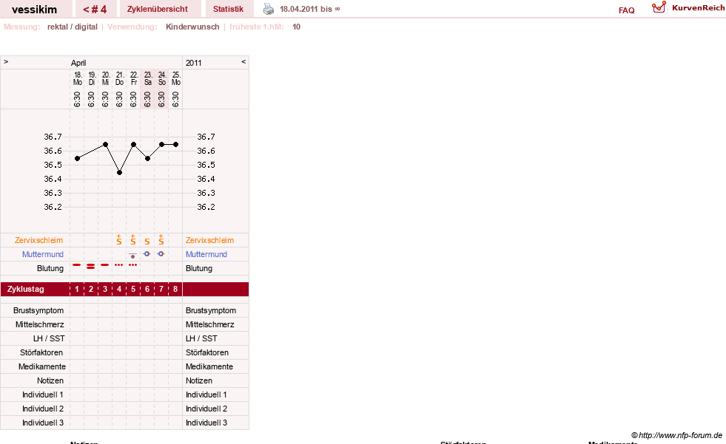Viewport: 726px width, 444px height.
Task: Click the Muttermund symbol on cycle day 5
Action: 133,256
